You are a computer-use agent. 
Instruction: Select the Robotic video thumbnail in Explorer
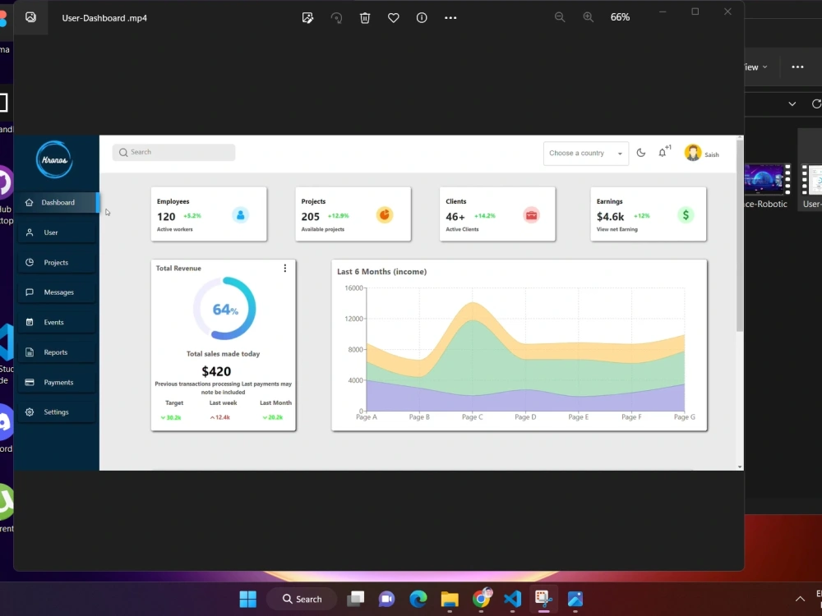[x=767, y=179]
